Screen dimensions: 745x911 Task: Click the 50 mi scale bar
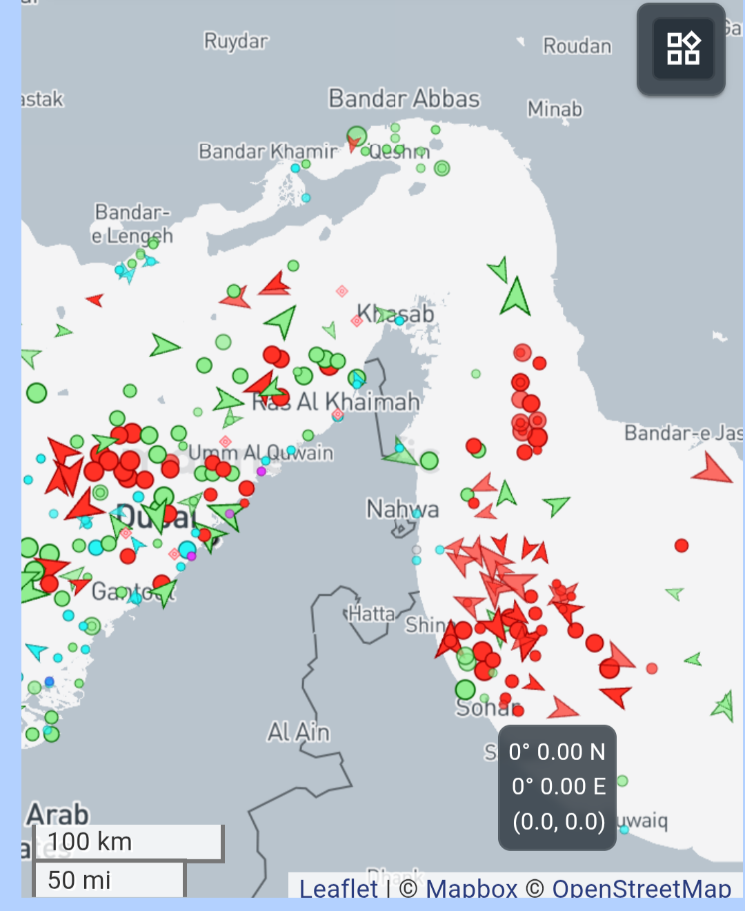pos(110,879)
